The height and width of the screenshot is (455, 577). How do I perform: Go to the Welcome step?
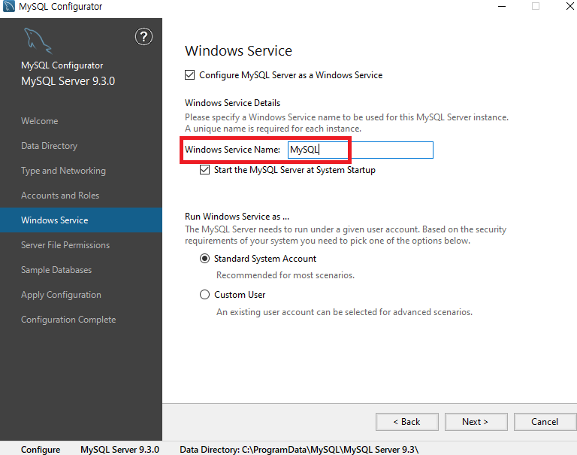pos(39,121)
